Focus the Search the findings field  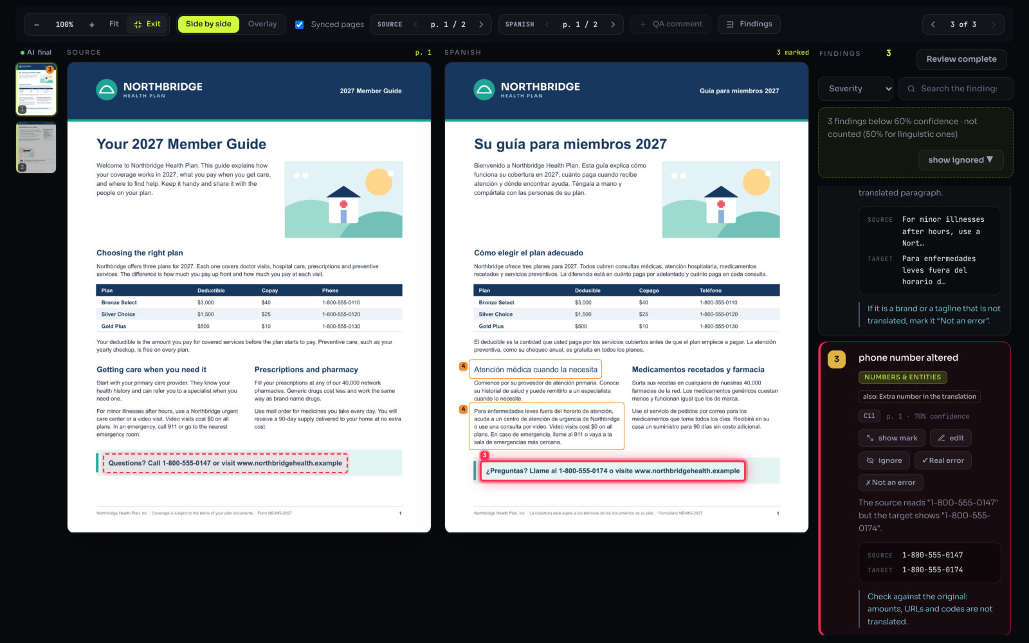(956, 89)
